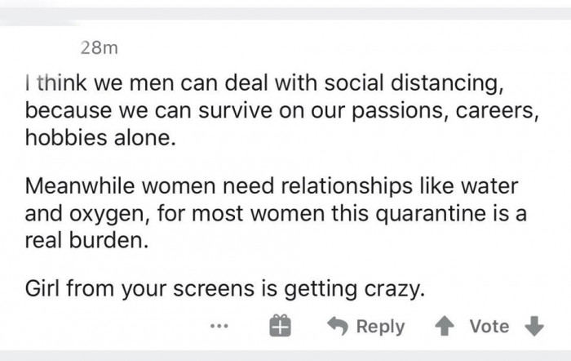Click the curved reply arrow icon

[x=337, y=326]
